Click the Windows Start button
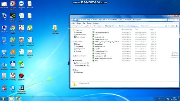The height and width of the screenshot is (101, 180). click(3, 99)
